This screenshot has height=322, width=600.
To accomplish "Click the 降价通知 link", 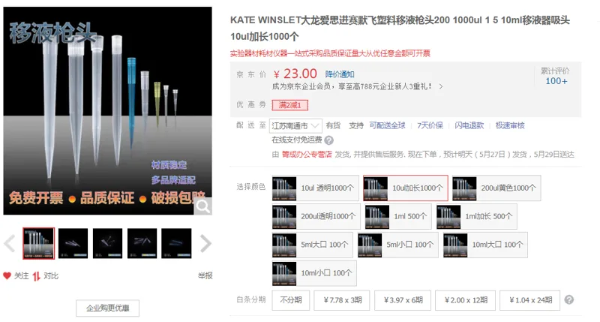I will (340, 74).
